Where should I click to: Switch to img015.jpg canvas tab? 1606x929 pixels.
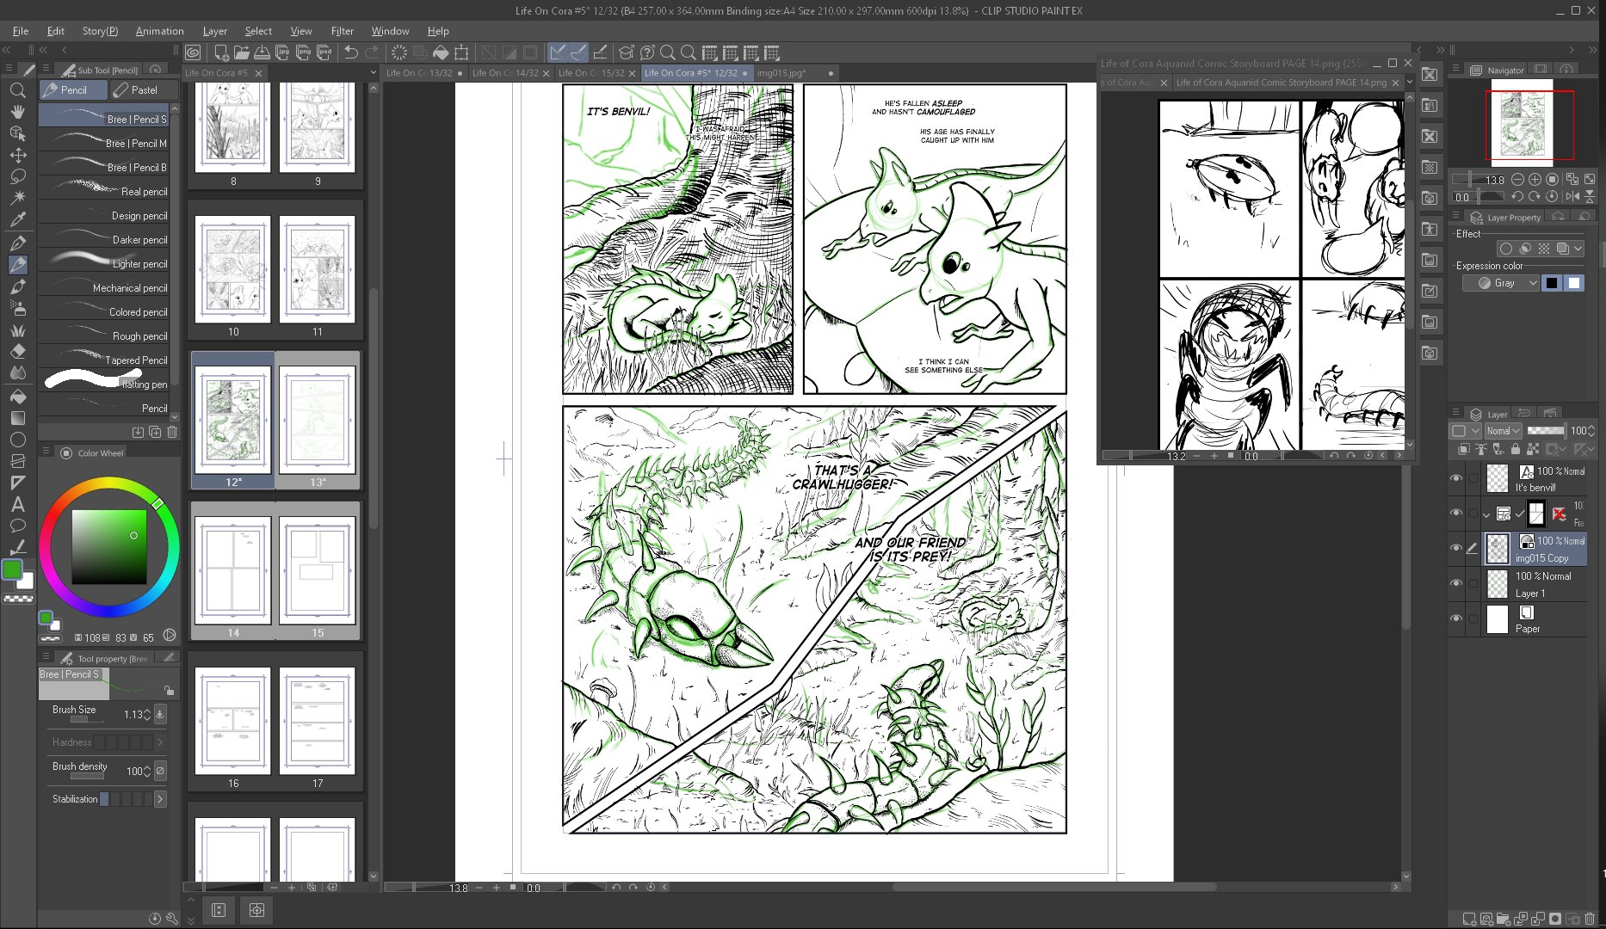coord(795,73)
